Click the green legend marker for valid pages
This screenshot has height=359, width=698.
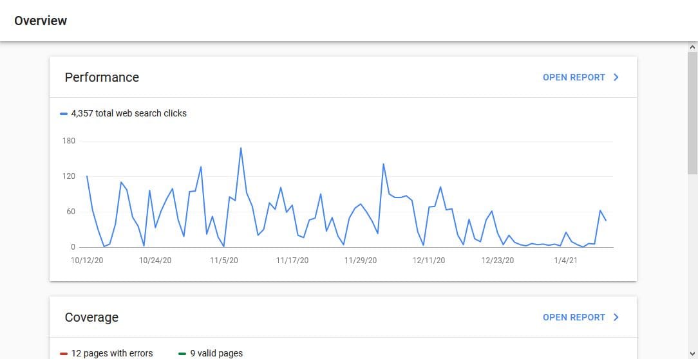pyautogui.click(x=182, y=353)
